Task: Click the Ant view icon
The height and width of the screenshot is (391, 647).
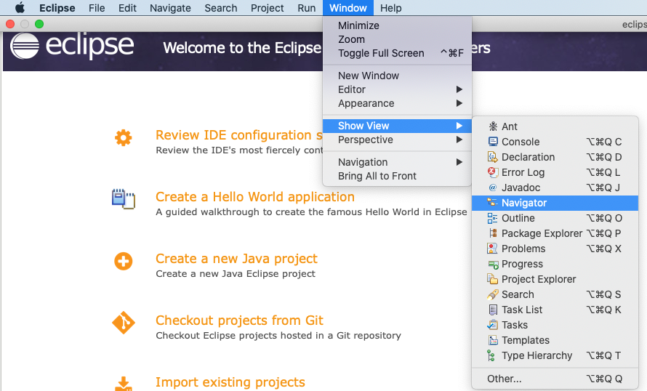Action: pos(493,126)
